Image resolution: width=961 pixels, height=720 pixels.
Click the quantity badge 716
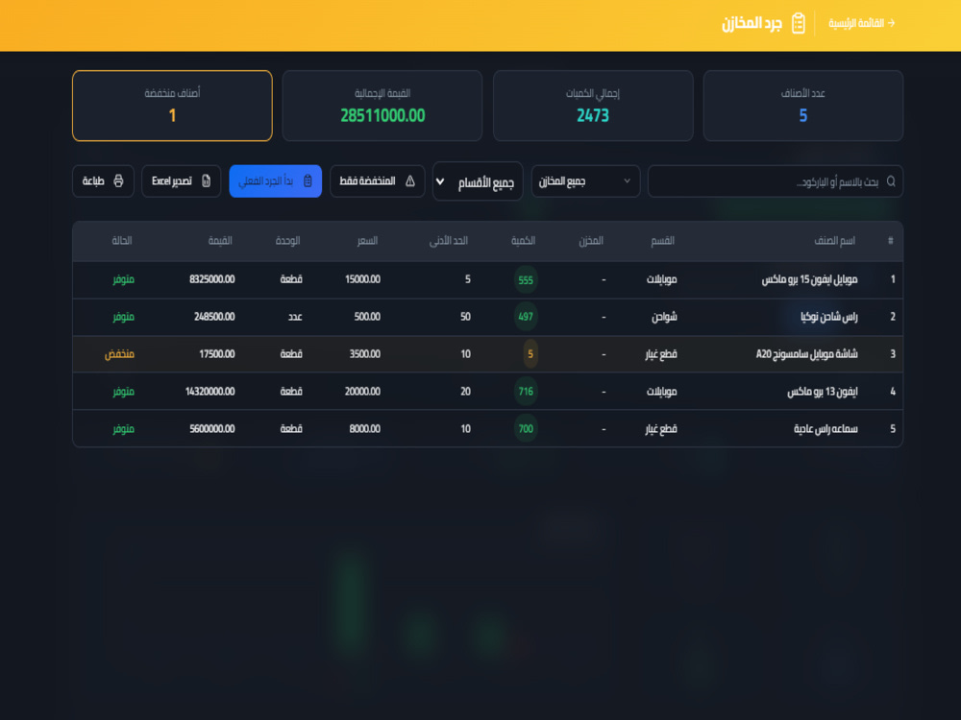pyautogui.click(x=526, y=392)
